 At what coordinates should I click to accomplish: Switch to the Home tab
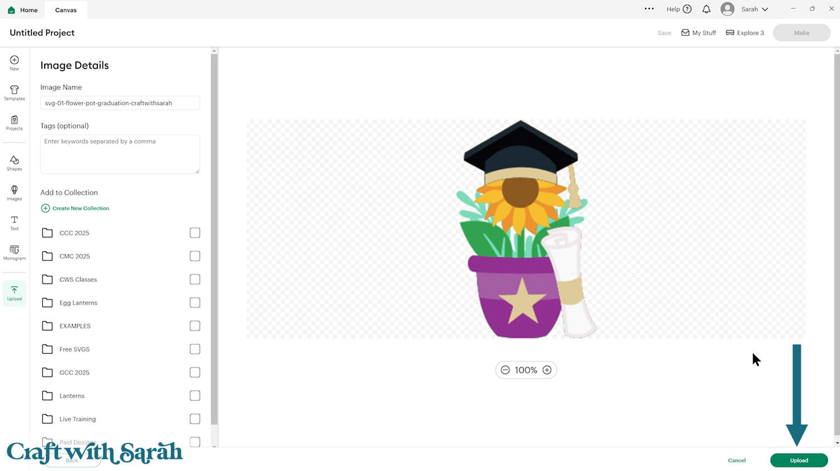click(23, 10)
